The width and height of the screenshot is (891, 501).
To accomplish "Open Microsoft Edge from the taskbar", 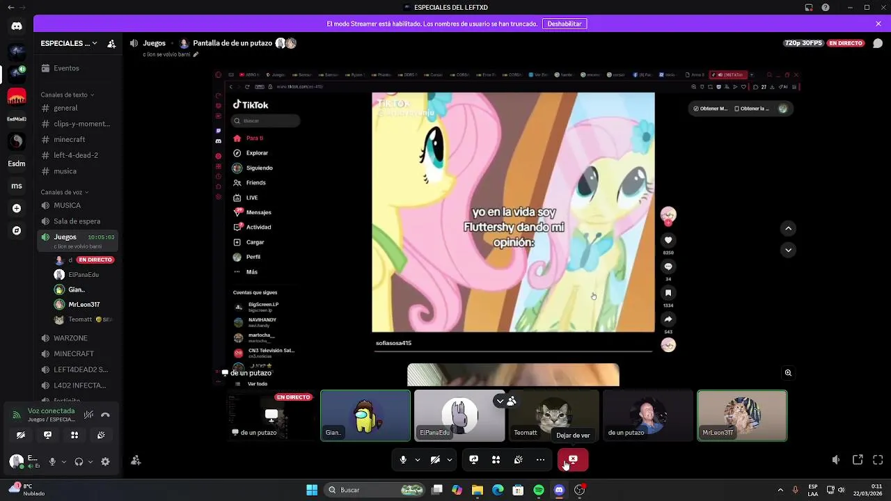I will [x=498, y=490].
